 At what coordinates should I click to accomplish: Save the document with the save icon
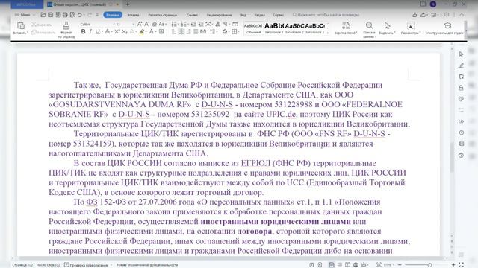pos(50,15)
